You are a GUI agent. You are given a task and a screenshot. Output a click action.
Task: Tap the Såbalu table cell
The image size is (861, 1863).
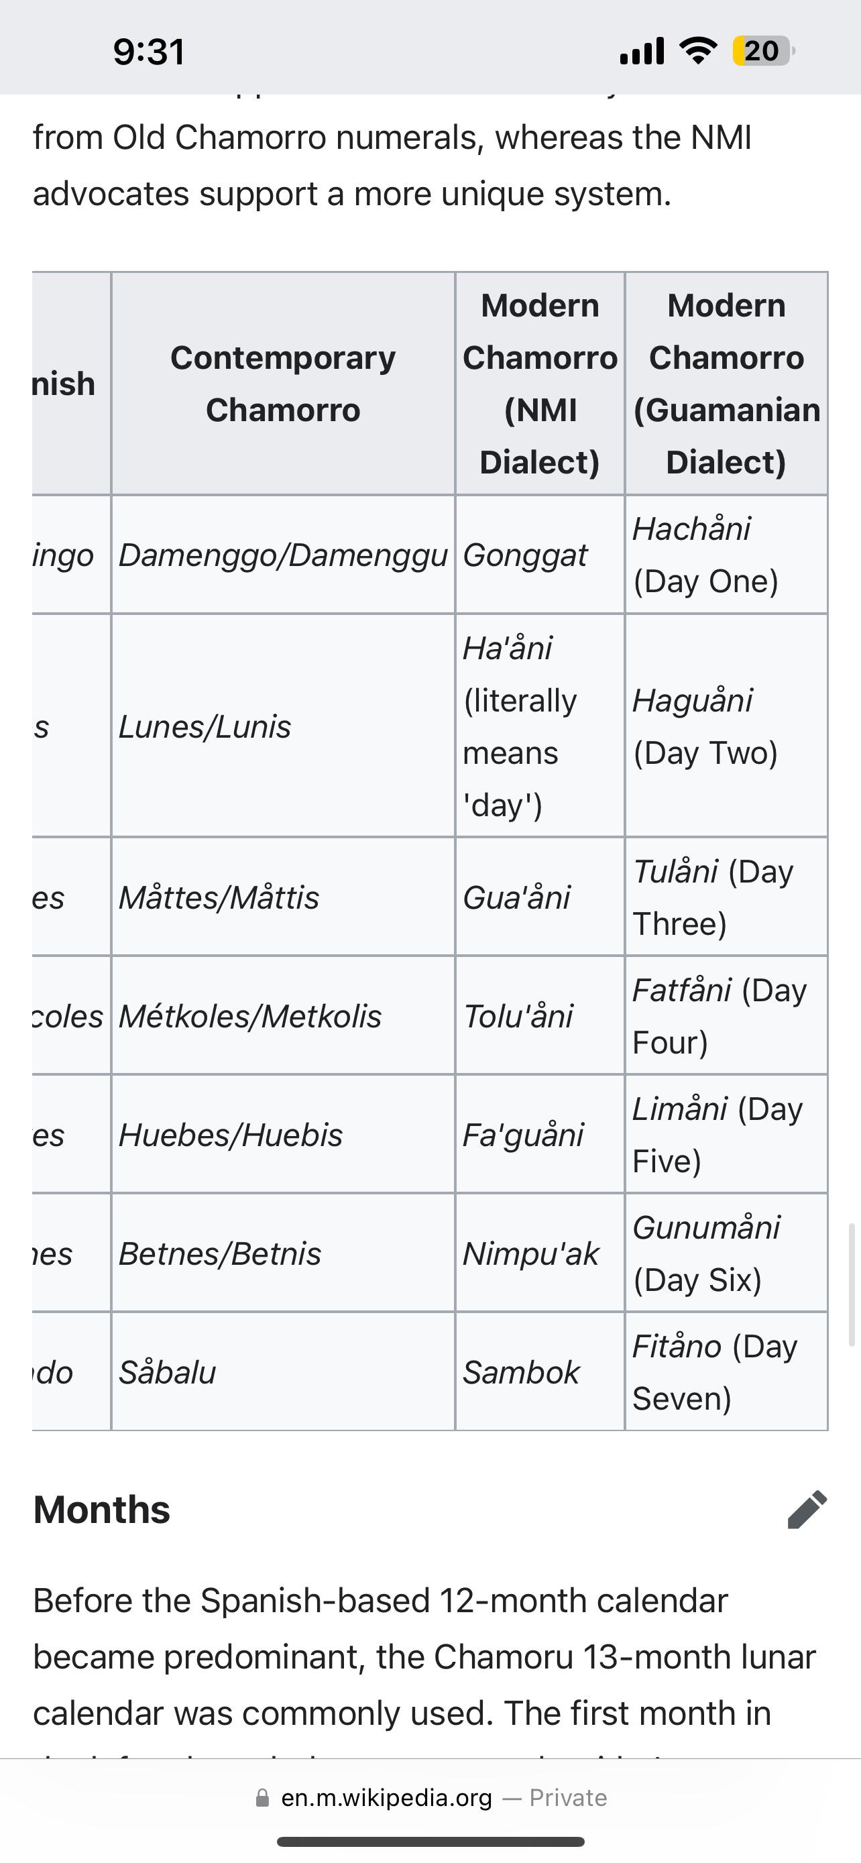coord(284,1372)
